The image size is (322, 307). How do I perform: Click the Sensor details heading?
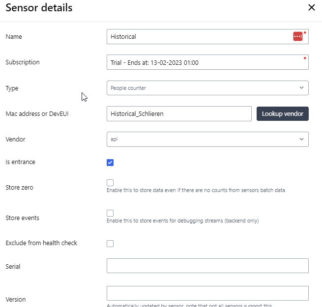(39, 8)
